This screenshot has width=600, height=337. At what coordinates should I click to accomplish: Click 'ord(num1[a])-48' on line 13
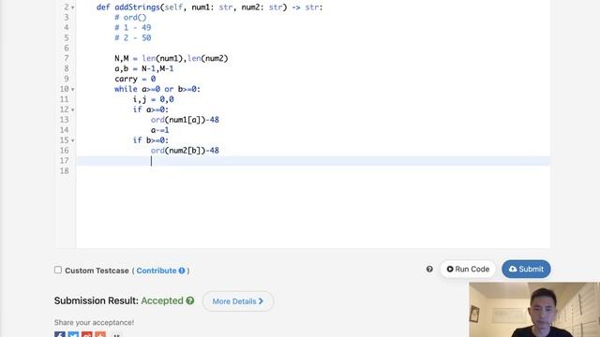pyautogui.click(x=185, y=120)
